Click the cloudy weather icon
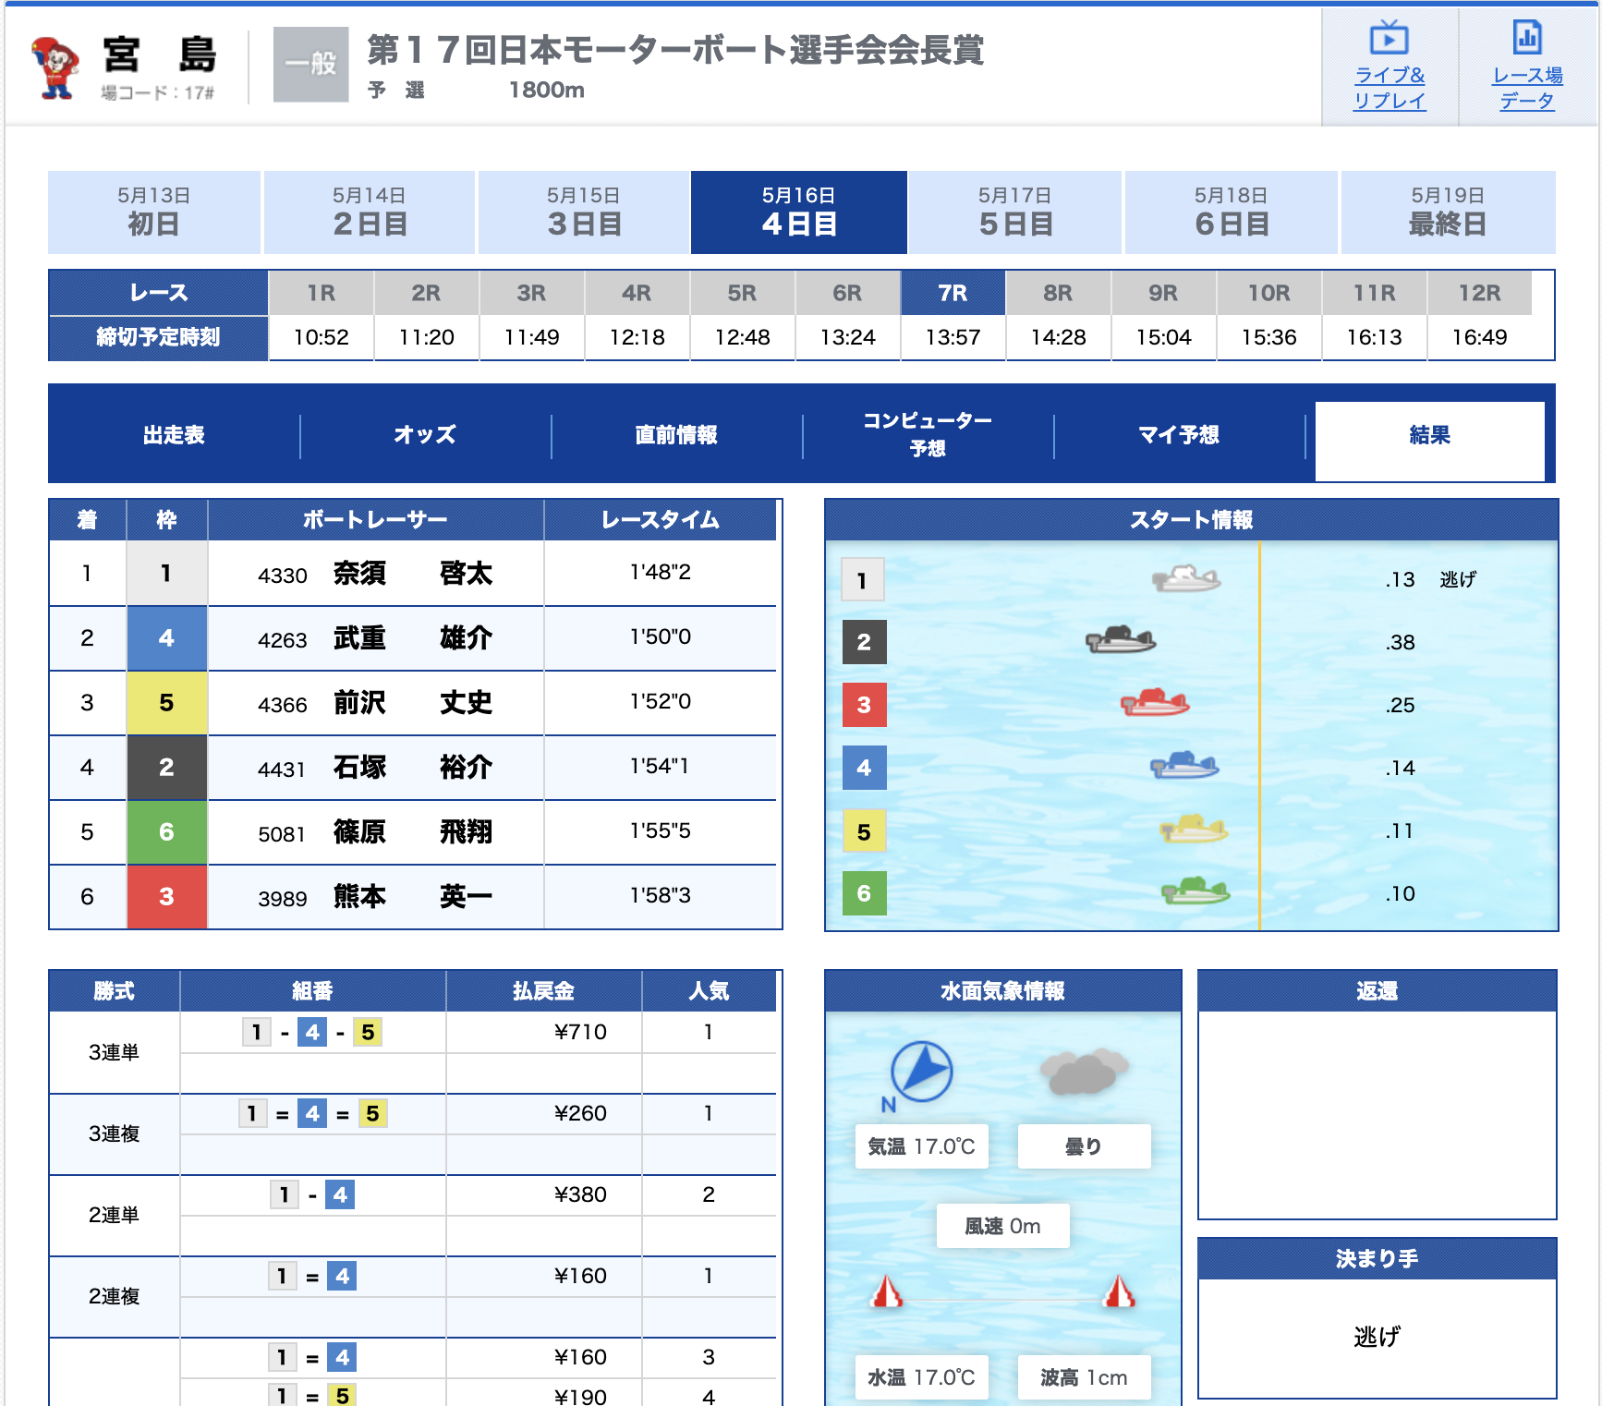Screen dimensions: 1602x1406 pyautogui.click(x=1084, y=1072)
